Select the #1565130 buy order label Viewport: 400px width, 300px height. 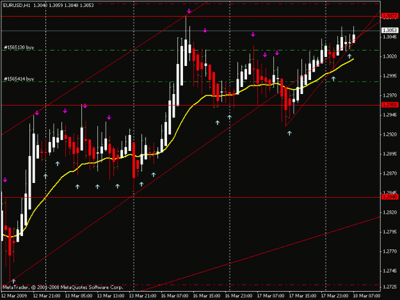19,47
